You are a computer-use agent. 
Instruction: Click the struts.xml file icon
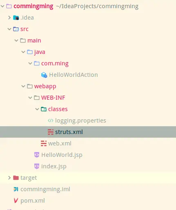pos(51,132)
